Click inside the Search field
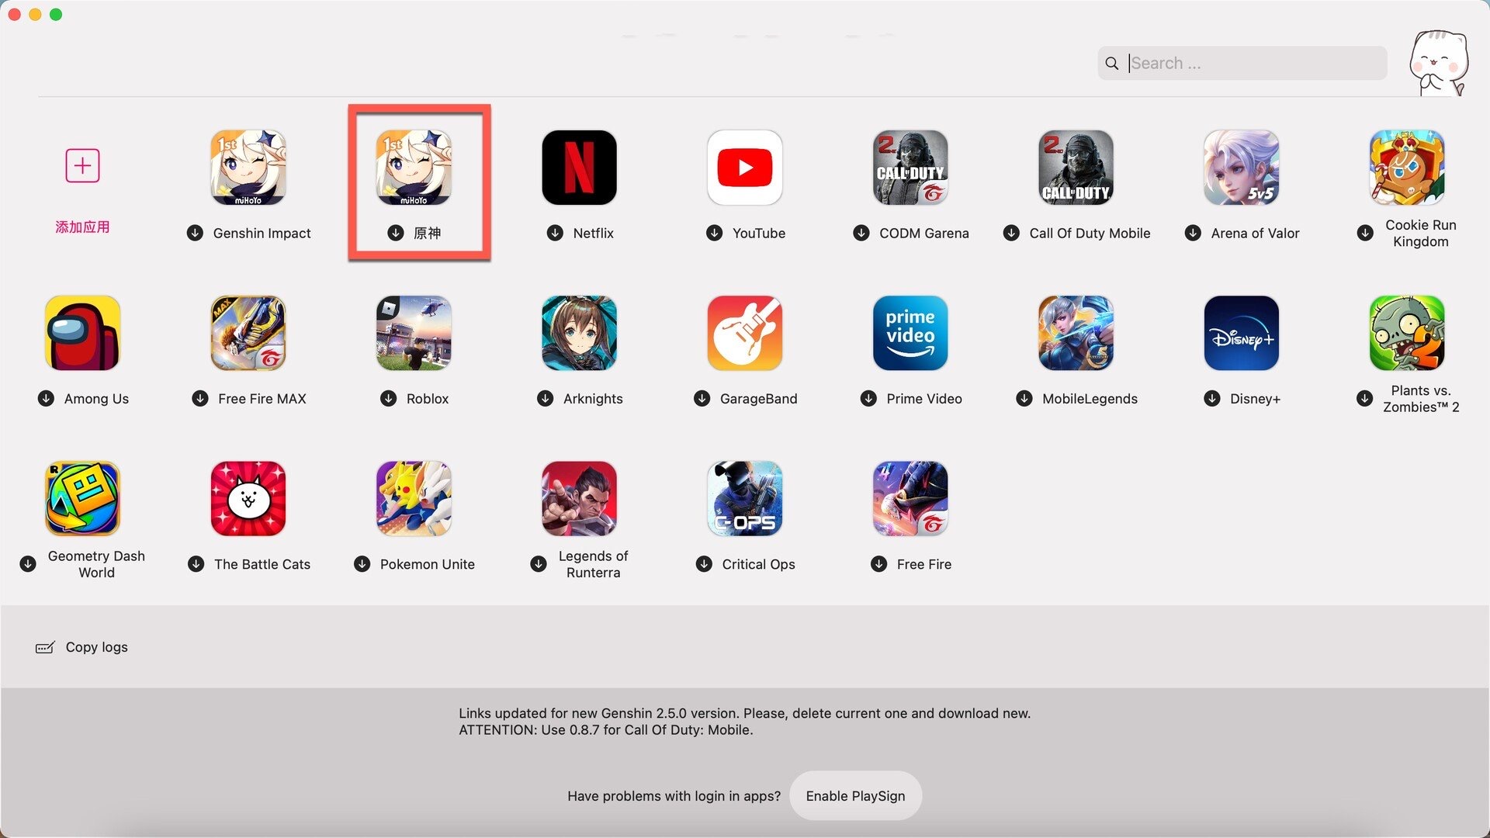 pyautogui.click(x=1242, y=63)
